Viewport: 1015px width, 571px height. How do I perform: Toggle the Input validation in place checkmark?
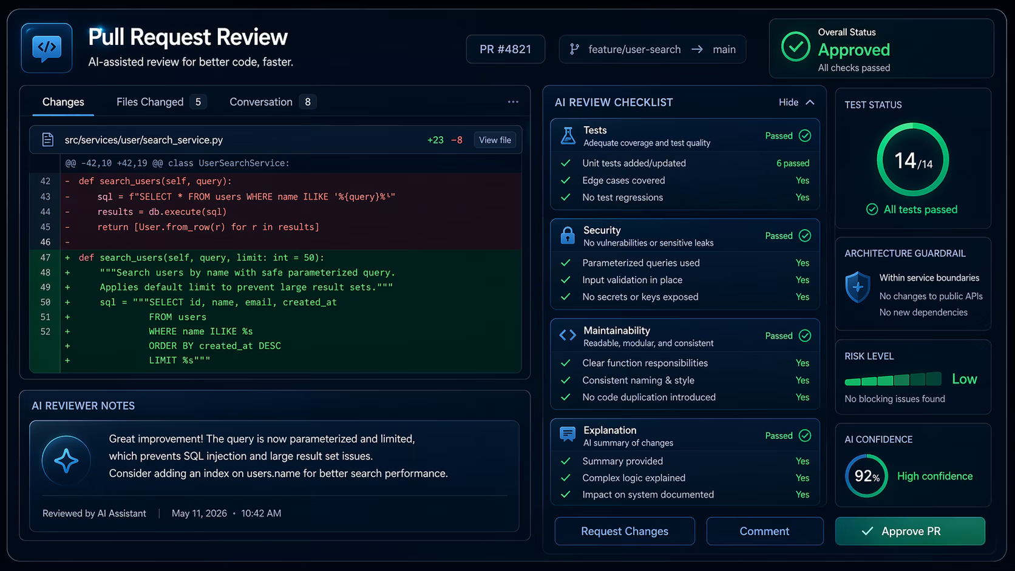[x=566, y=280]
